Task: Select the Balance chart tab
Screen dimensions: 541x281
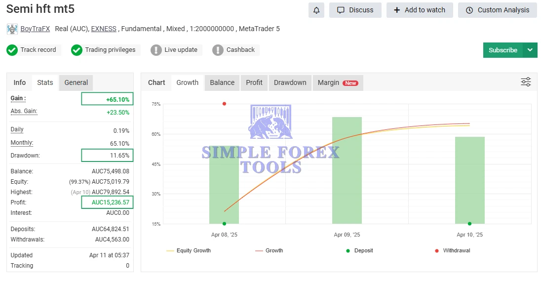Action: tap(222, 82)
